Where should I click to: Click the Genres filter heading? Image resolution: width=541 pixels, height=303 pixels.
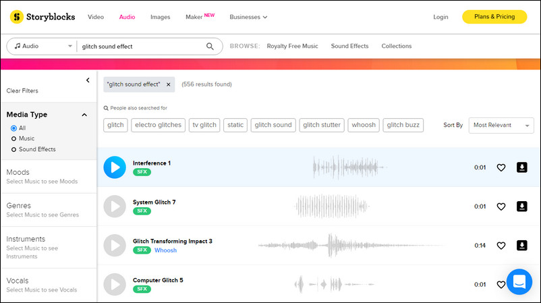coord(19,205)
